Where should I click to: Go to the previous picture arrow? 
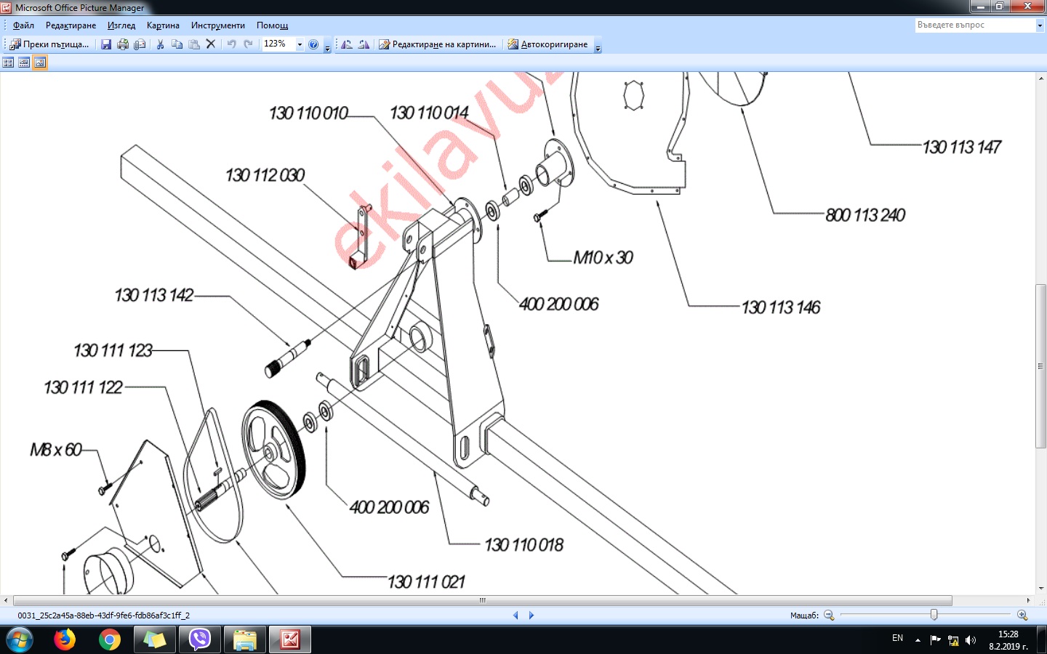point(516,615)
